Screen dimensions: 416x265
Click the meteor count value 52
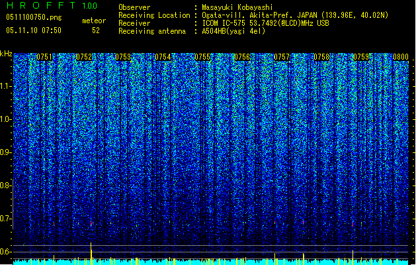(96, 30)
